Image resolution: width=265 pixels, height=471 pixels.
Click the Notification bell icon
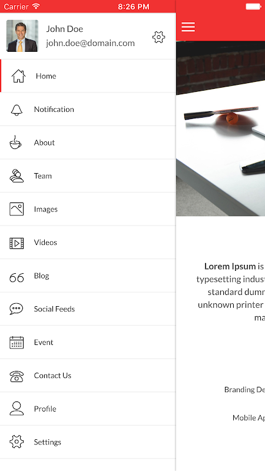click(x=16, y=110)
